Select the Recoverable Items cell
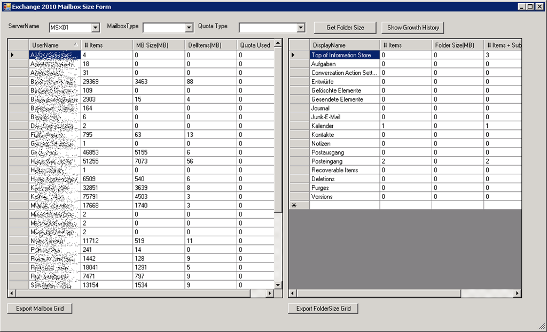Screen dimensions: 547x332 [x=345, y=170]
